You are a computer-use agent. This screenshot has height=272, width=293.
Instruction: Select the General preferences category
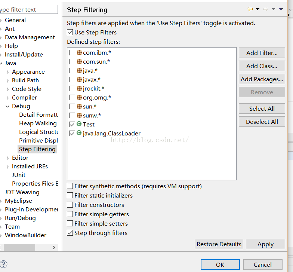tap(15, 20)
